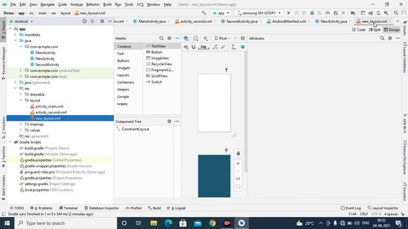Image resolution: width=408 pixels, height=229 pixels.
Task: Toggle view options eye icon
Action: (x=186, y=47)
